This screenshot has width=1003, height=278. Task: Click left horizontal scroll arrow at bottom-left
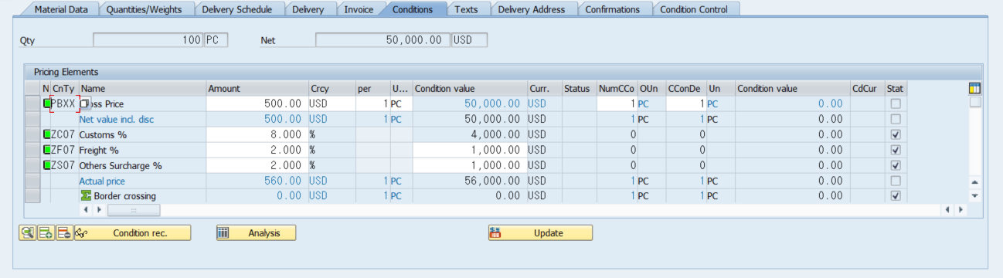[87, 209]
